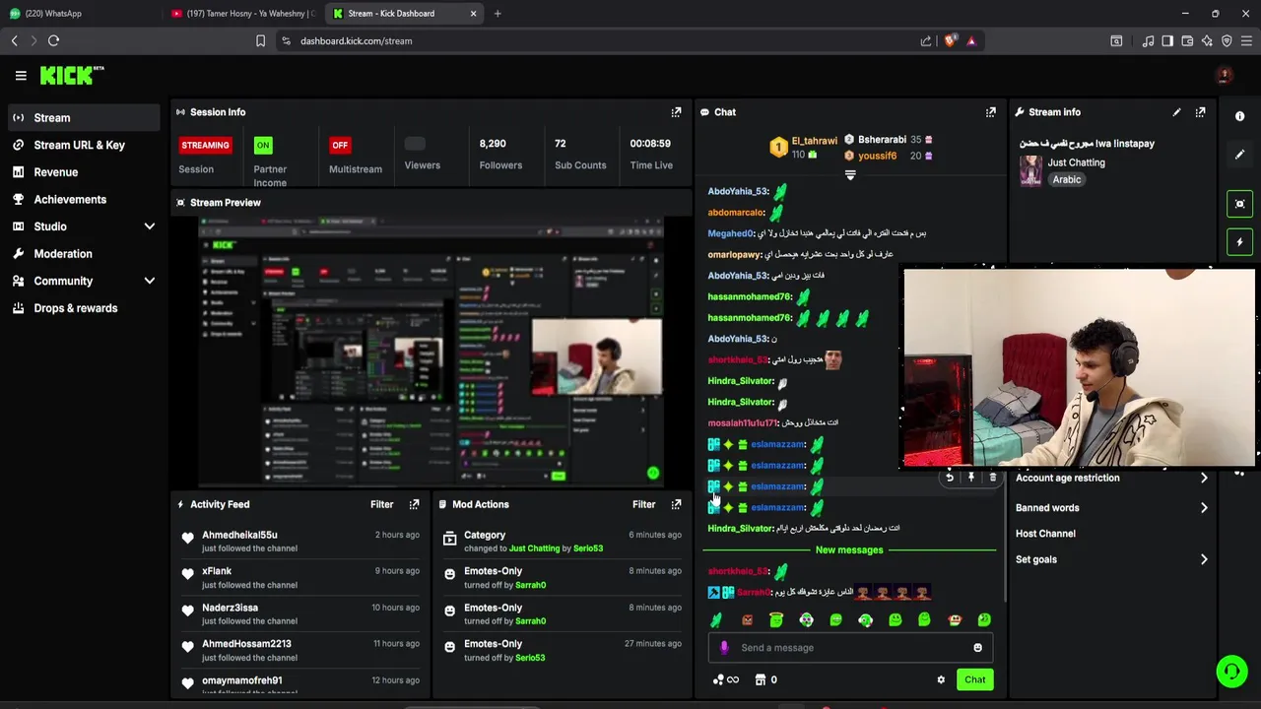Screen dimensions: 1261x709
Task: Click the Arabic language tag
Action: 1067,180
